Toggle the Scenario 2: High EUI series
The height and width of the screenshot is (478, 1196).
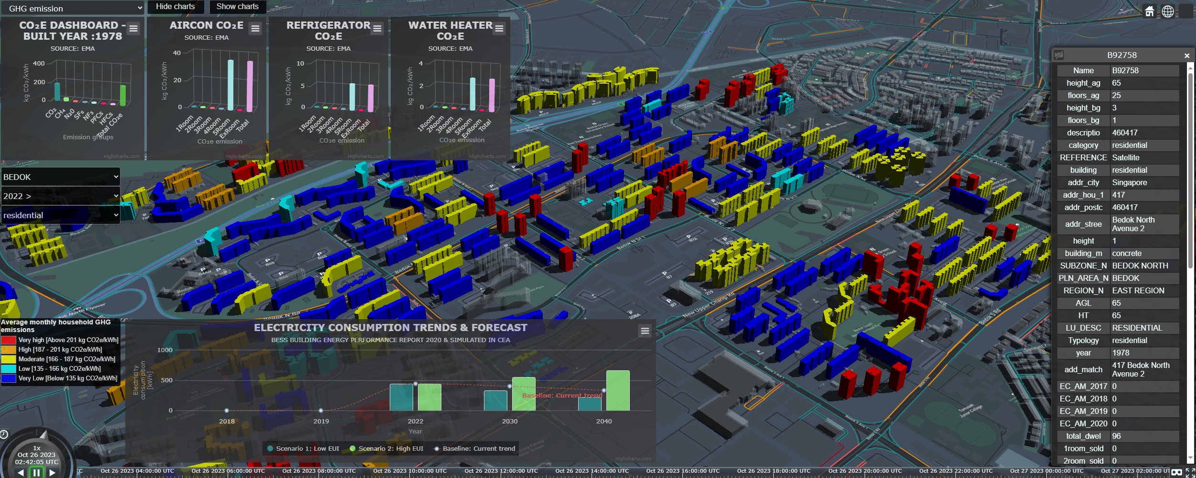pos(386,448)
